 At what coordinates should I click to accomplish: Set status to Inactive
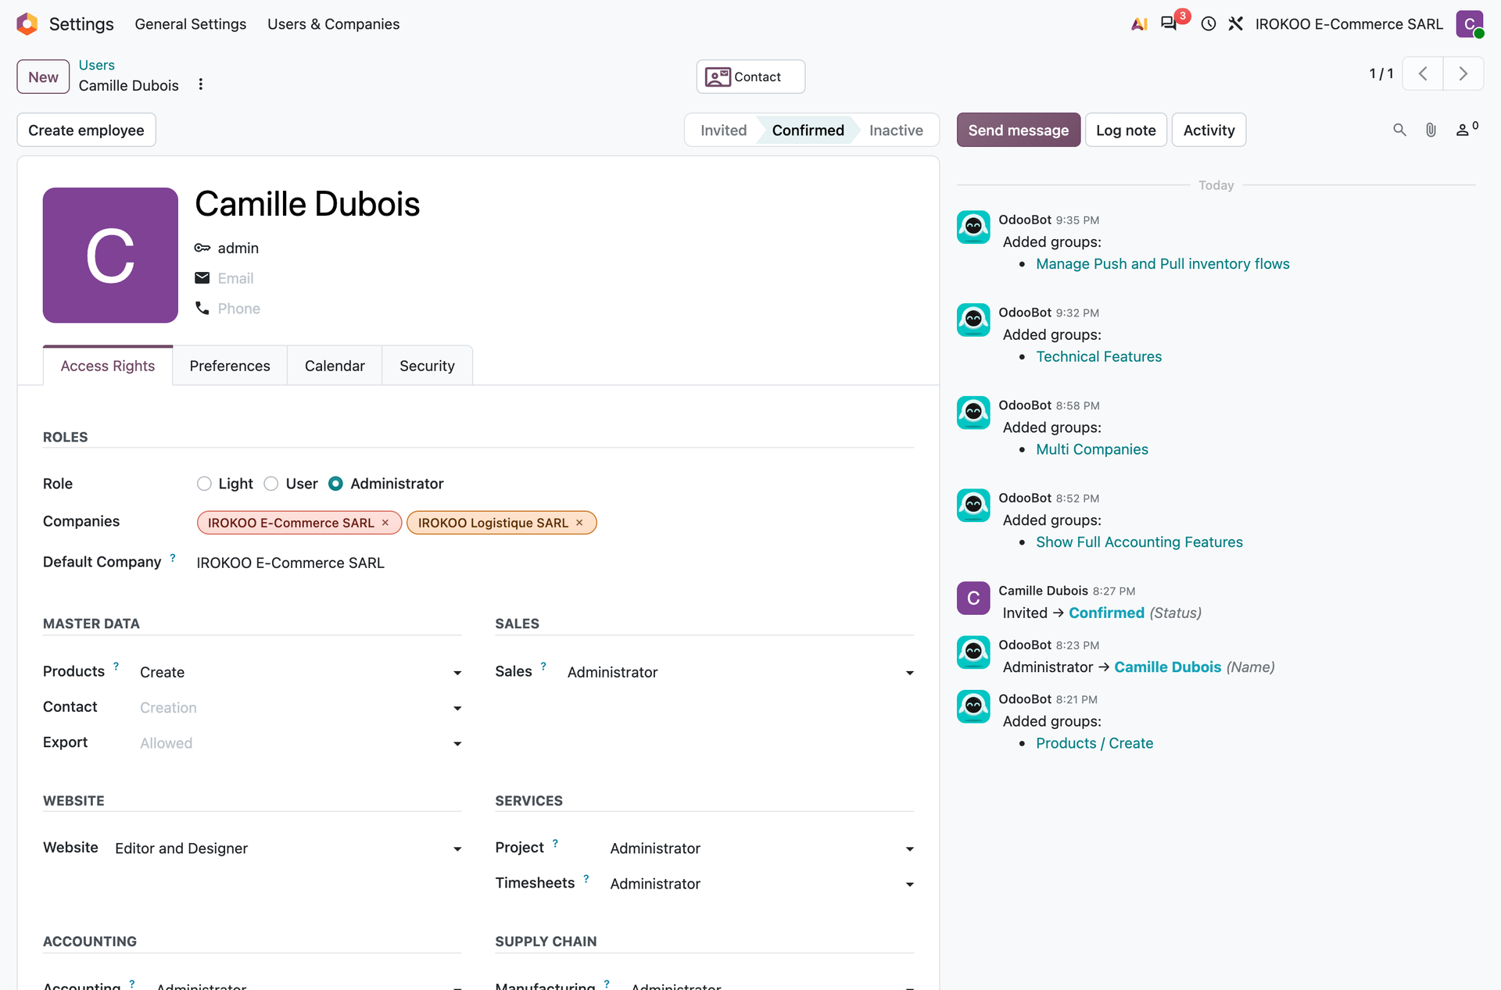pyautogui.click(x=896, y=130)
